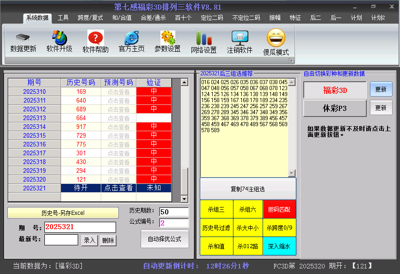Click the 注销软件 logout icon
The image size is (400, 274).
coord(240,42)
